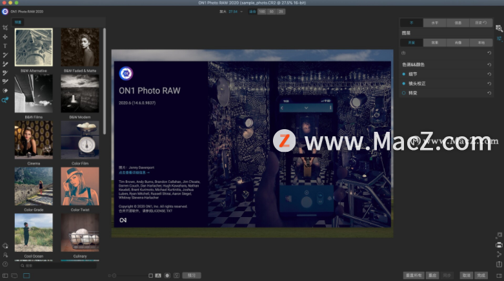Set zoom to 适合 fit button

tap(252, 12)
